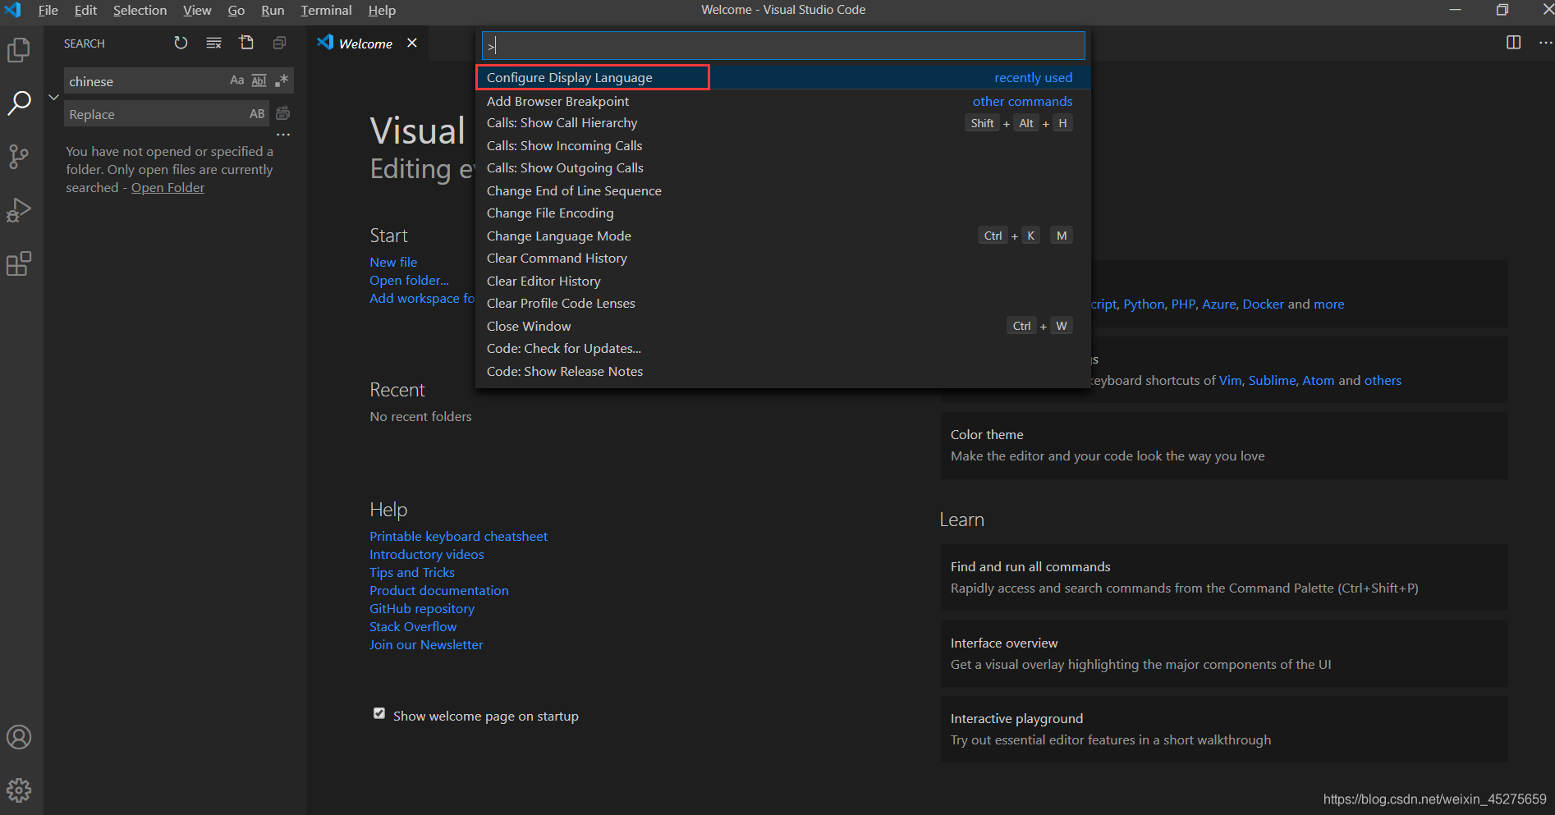
Task: Choose Calls: Show Call Hierarchy
Action: click(783, 123)
